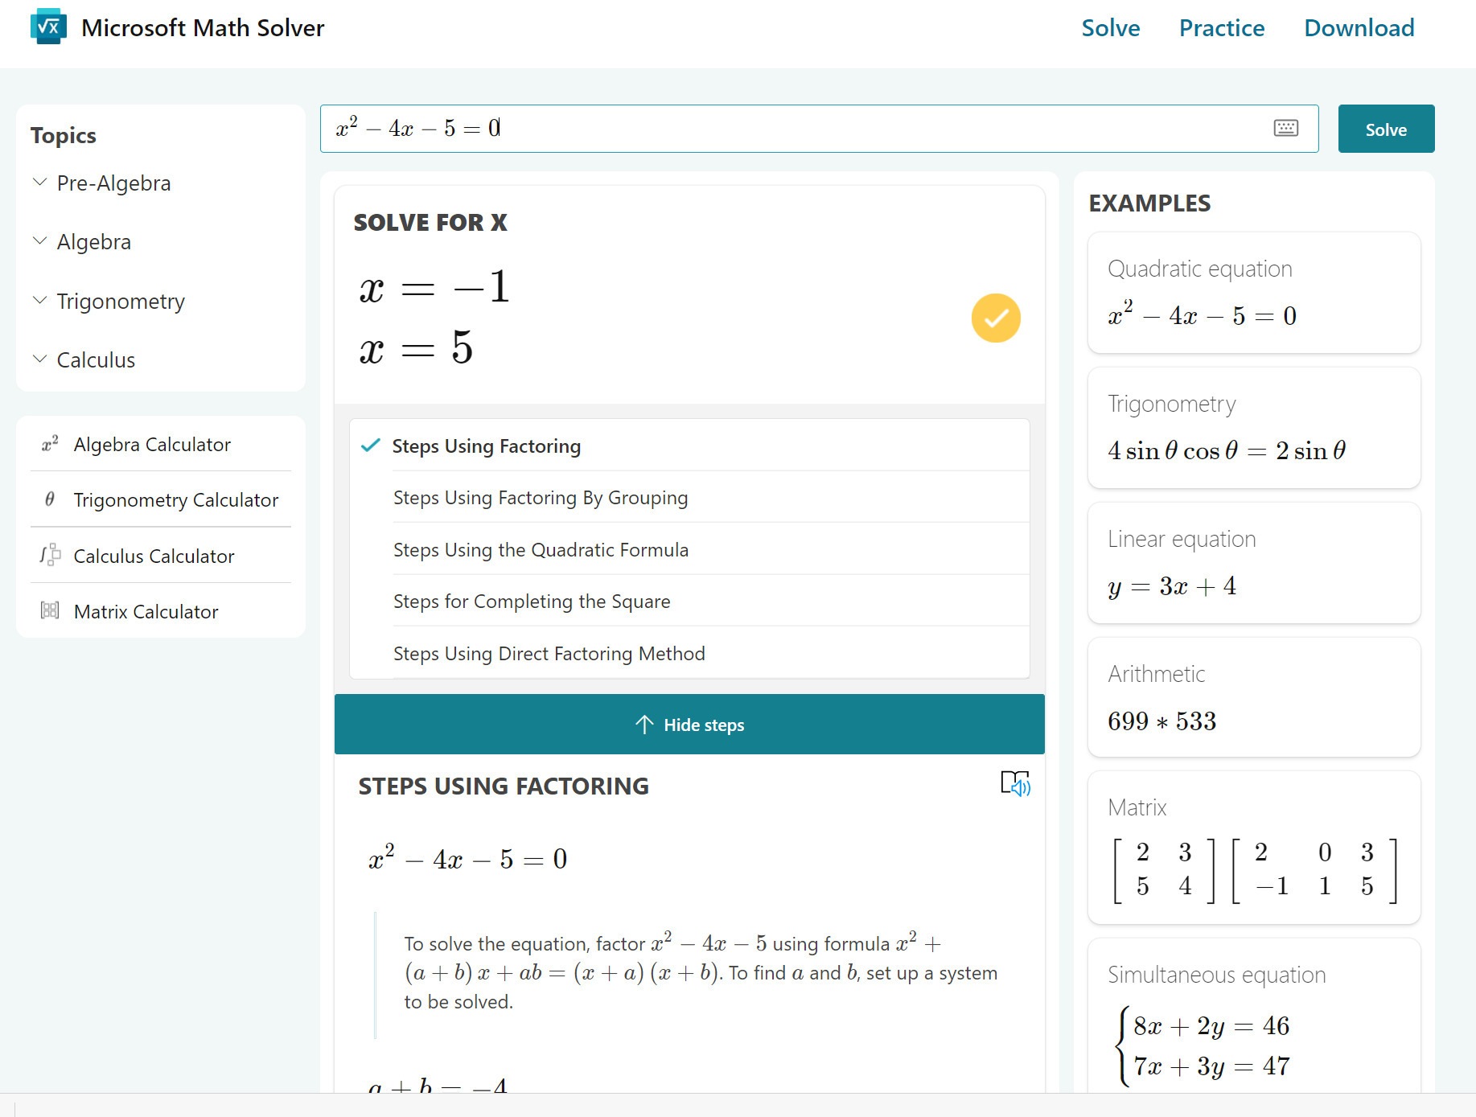Viewport: 1476px width, 1117px height.
Task: Click the Matrix Calculator grid icon
Action: click(x=50, y=611)
